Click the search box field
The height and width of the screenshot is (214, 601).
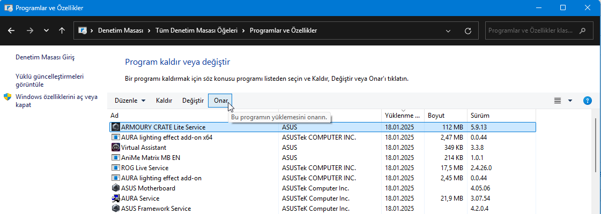point(539,30)
